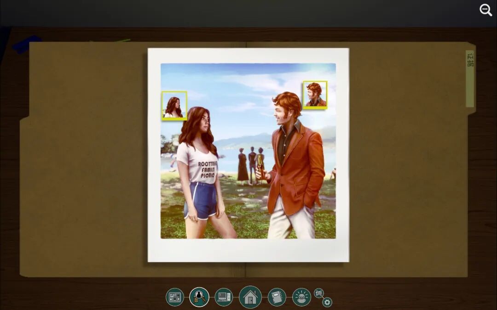The width and height of the screenshot is (497, 310).
Task: Zoom out using the magnifier minus icon
Action: pyautogui.click(x=485, y=10)
